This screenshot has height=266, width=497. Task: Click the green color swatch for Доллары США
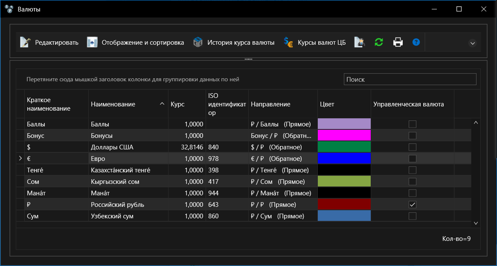(344, 147)
